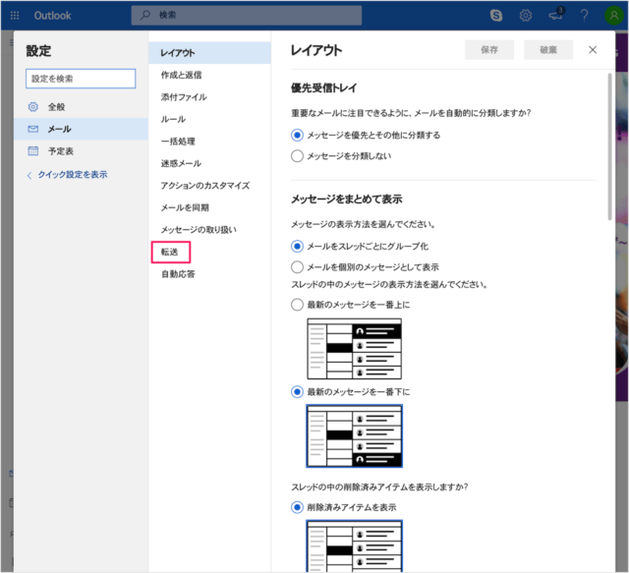Click the search magnifier icon
This screenshot has width=629, height=573.
coord(146,15)
